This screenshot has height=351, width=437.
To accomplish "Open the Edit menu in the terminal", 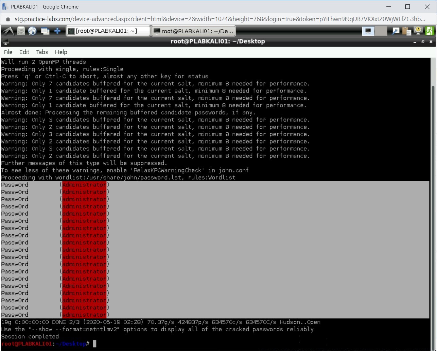I will (x=24, y=52).
